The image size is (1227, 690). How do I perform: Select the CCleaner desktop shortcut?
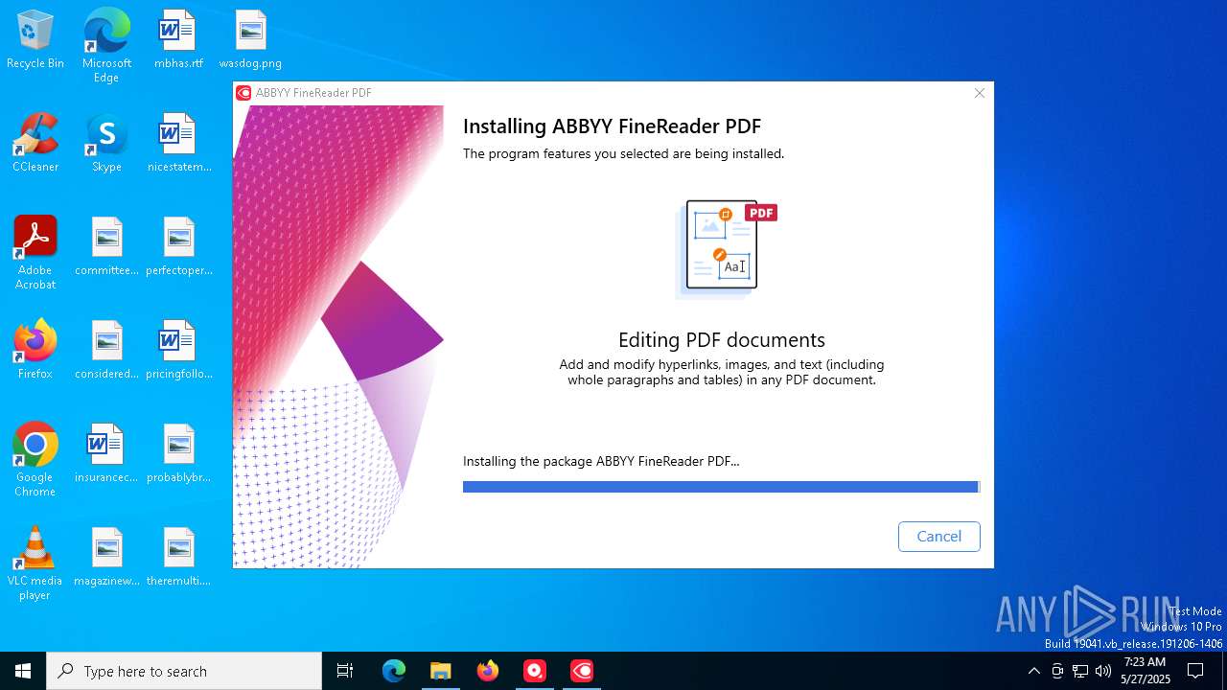[35, 144]
